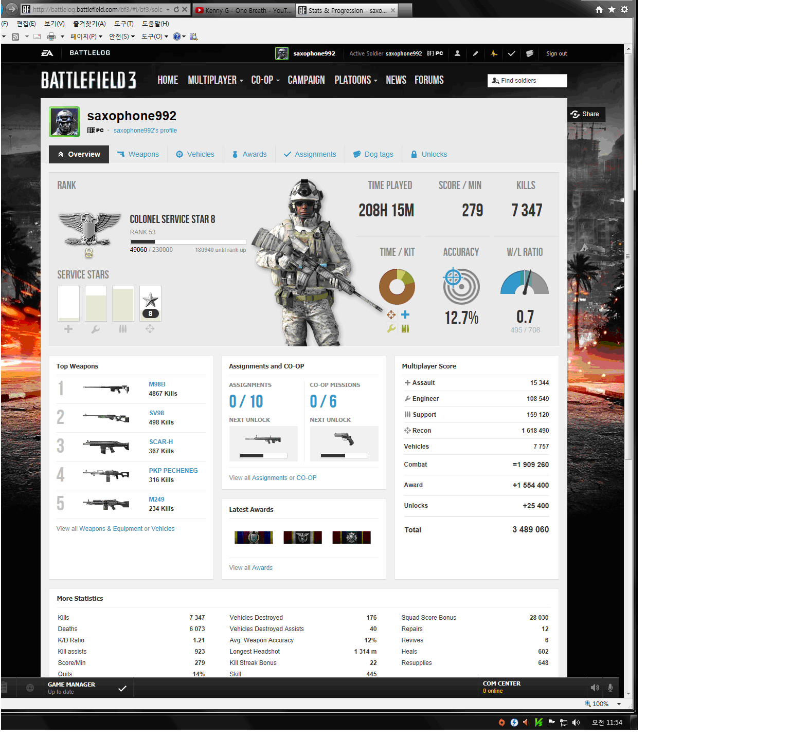Click the Recon score row value 1 618 490
The height and width of the screenshot is (740, 790).
pyautogui.click(x=535, y=431)
